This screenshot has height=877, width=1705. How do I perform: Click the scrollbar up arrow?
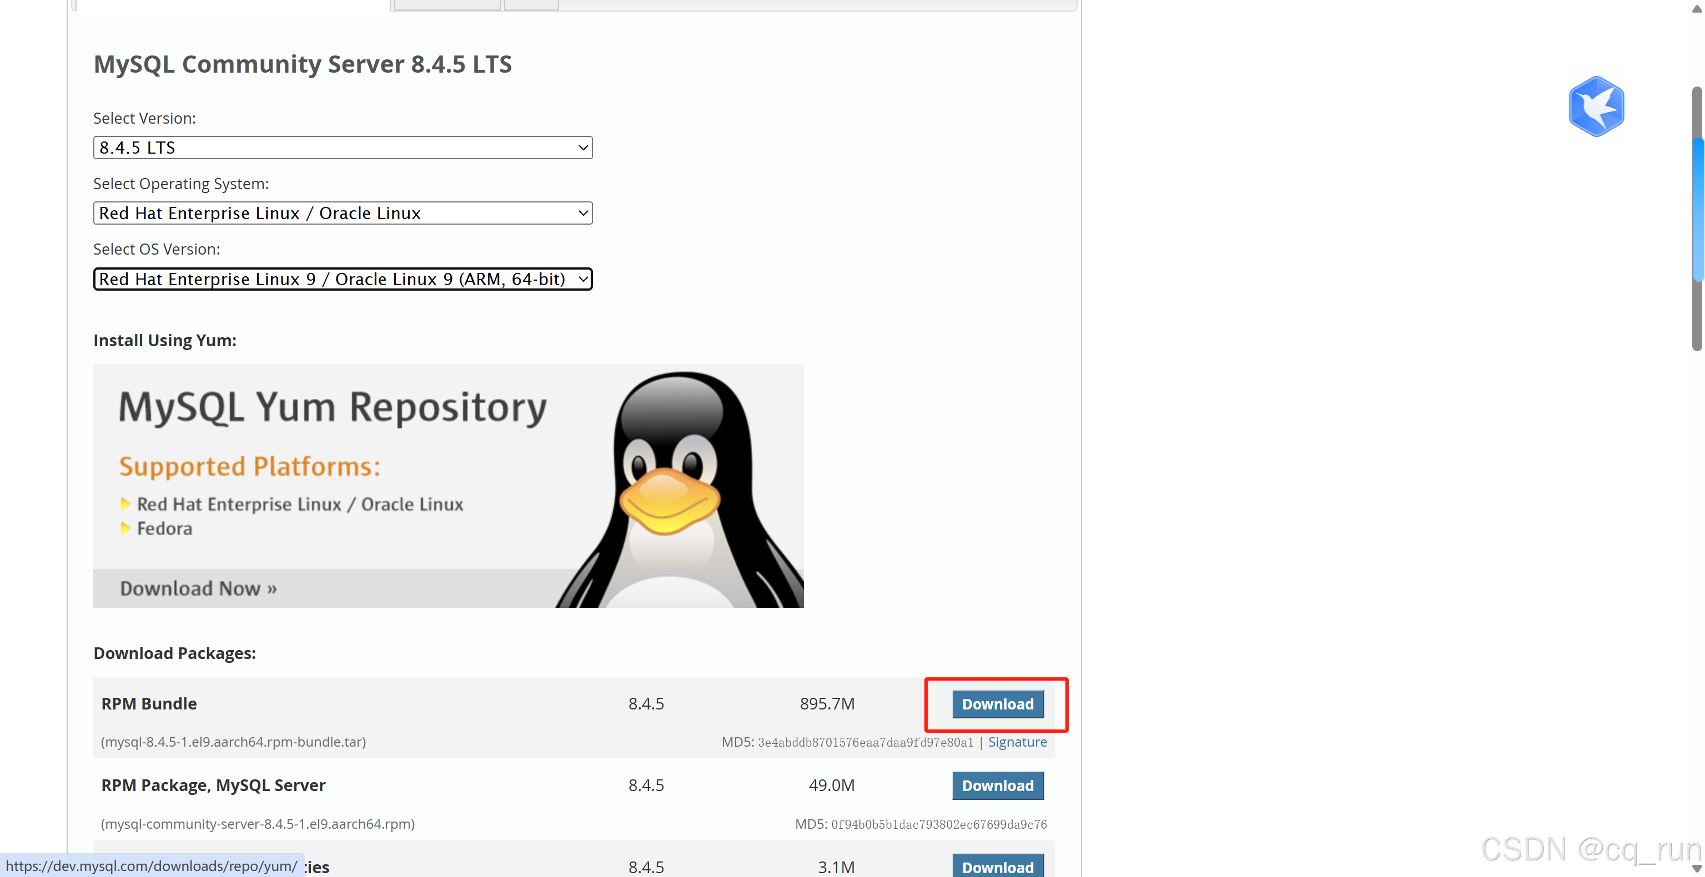click(1697, 9)
